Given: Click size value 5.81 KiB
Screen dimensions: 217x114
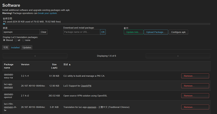Looking at the screenshot, I should 54,107.
